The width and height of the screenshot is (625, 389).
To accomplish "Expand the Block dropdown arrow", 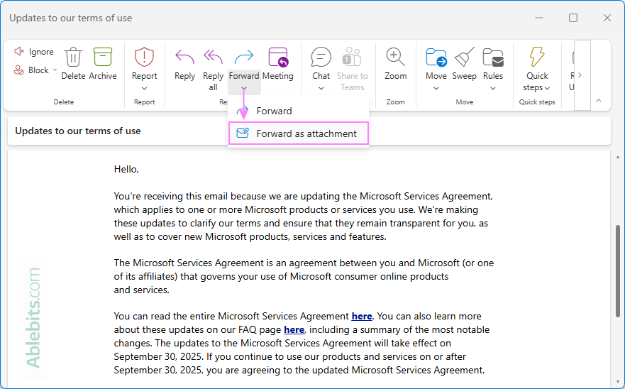I will [55, 70].
